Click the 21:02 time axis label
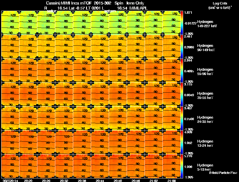The height and width of the screenshot is (182, 239). [x=154, y=181]
